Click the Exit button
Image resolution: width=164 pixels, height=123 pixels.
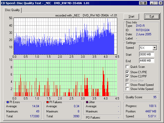152,17
